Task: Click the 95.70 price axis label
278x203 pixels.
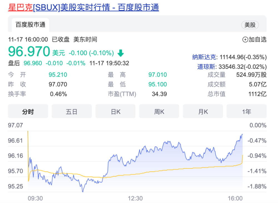Action: click(15, 171)
